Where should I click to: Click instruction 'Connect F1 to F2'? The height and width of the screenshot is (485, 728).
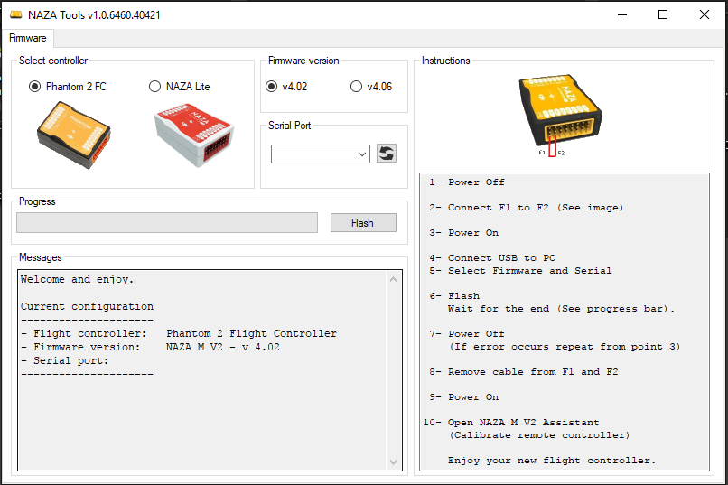526,208
